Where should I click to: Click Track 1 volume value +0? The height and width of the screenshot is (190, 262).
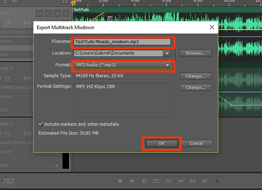[x=7, y=22]
